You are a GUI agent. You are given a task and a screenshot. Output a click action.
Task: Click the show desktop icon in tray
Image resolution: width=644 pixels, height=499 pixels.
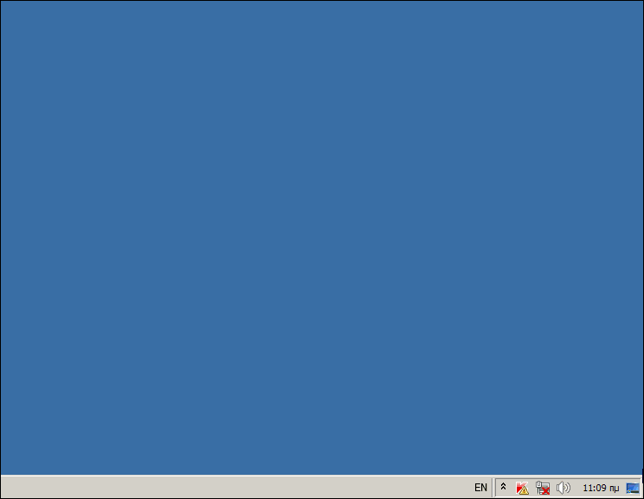tap(633, 488)
